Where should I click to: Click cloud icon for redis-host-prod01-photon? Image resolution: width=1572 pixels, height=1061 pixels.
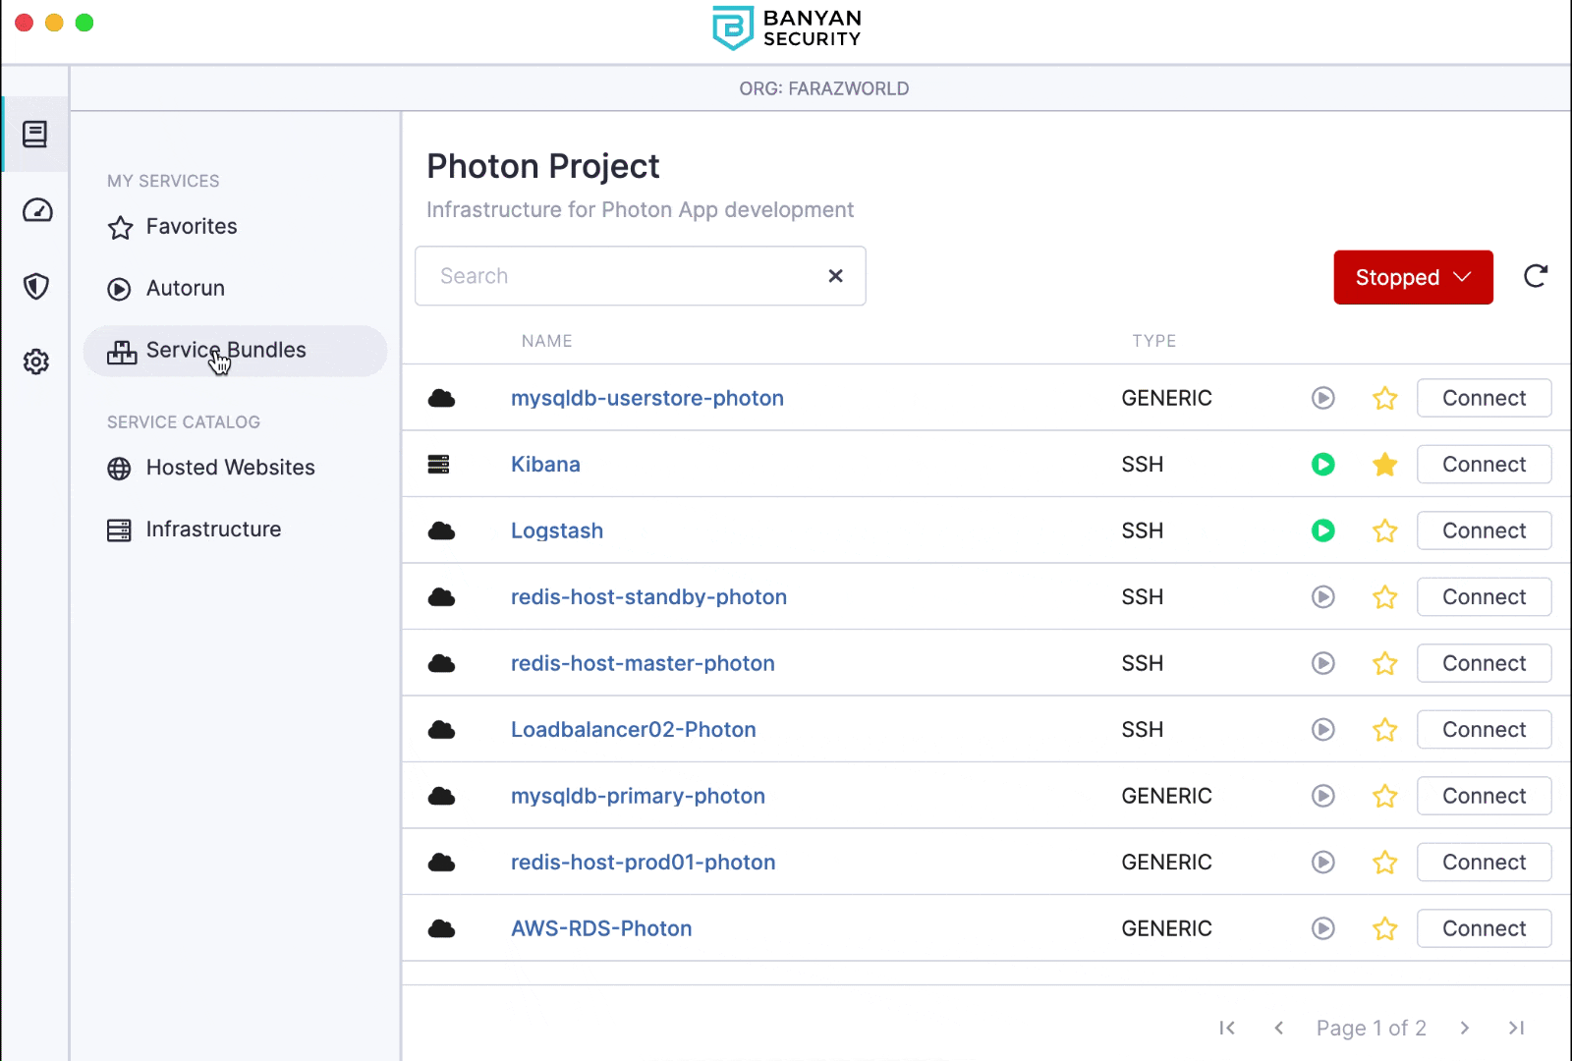[442, 862]
